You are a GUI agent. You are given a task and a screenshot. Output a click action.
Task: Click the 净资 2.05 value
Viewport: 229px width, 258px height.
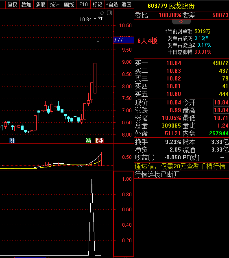[x=175, y=150]
